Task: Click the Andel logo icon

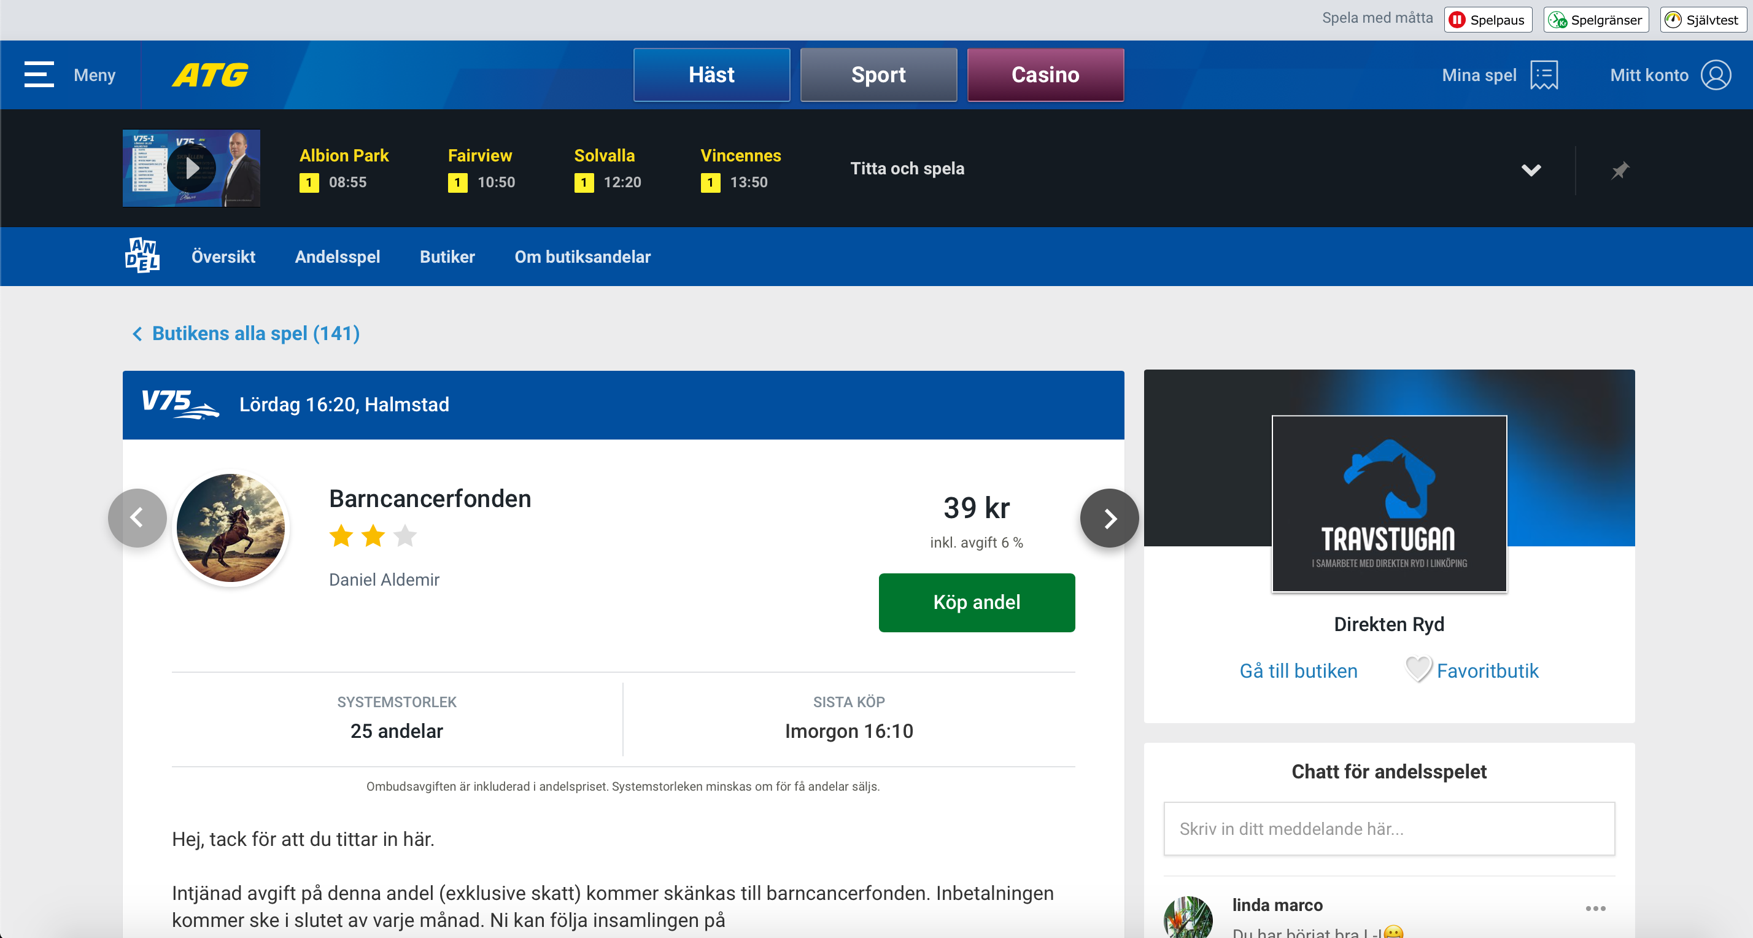Action: coord(142,255)
